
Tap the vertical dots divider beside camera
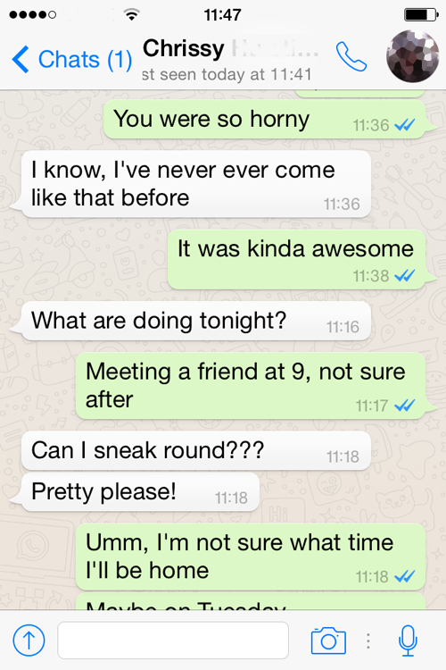pos(368,641)
